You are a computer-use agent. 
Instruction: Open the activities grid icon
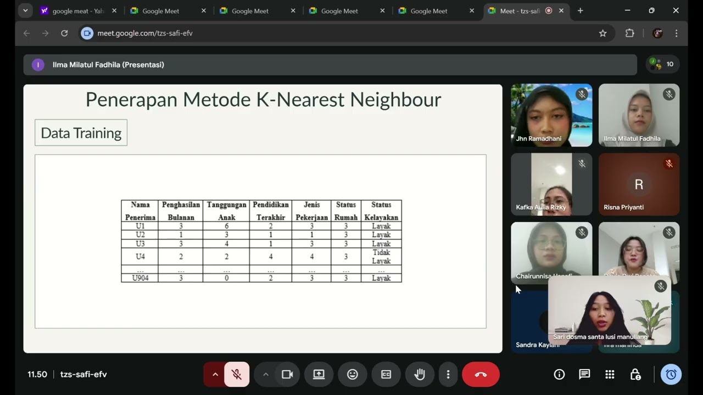click(610, 374)
